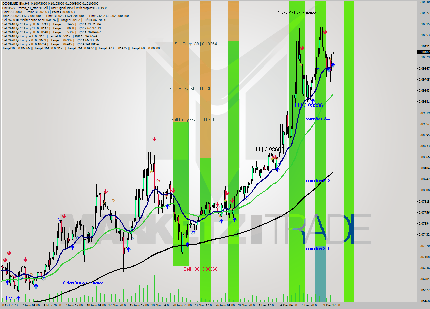Click the blue up arrow below the 20 Nov low
Screen dimensions: 430x309
[x=187, y=245]
